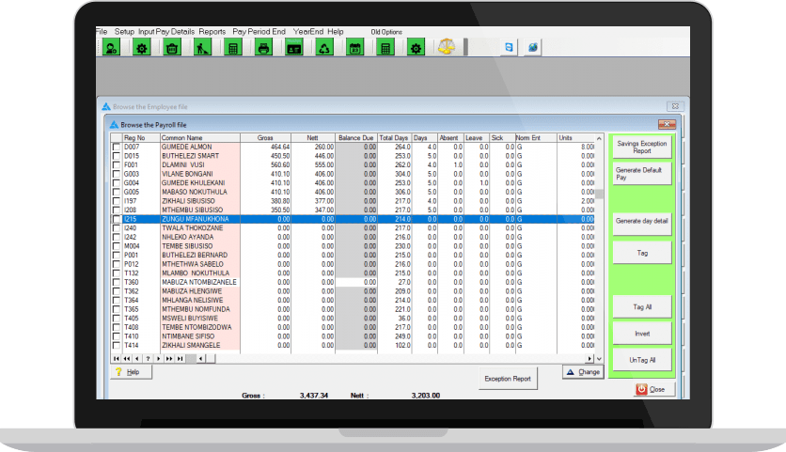The height and width of the screenshot is (452, 786).
Task: Click the worker with broom toolbar icon
Action: point(202,48)
